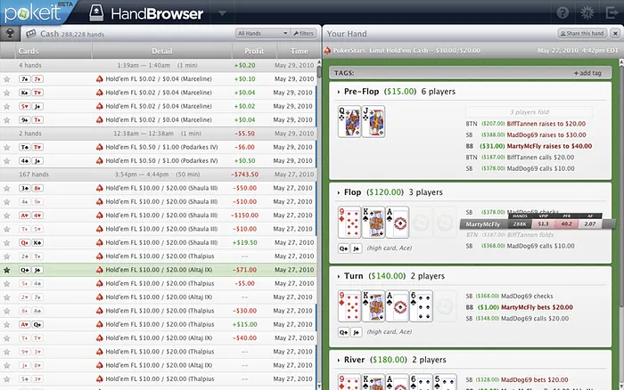The image size is (624, 390).
Task: Select the Thalpius hand losing $30.00
Action: coord(159,311)
